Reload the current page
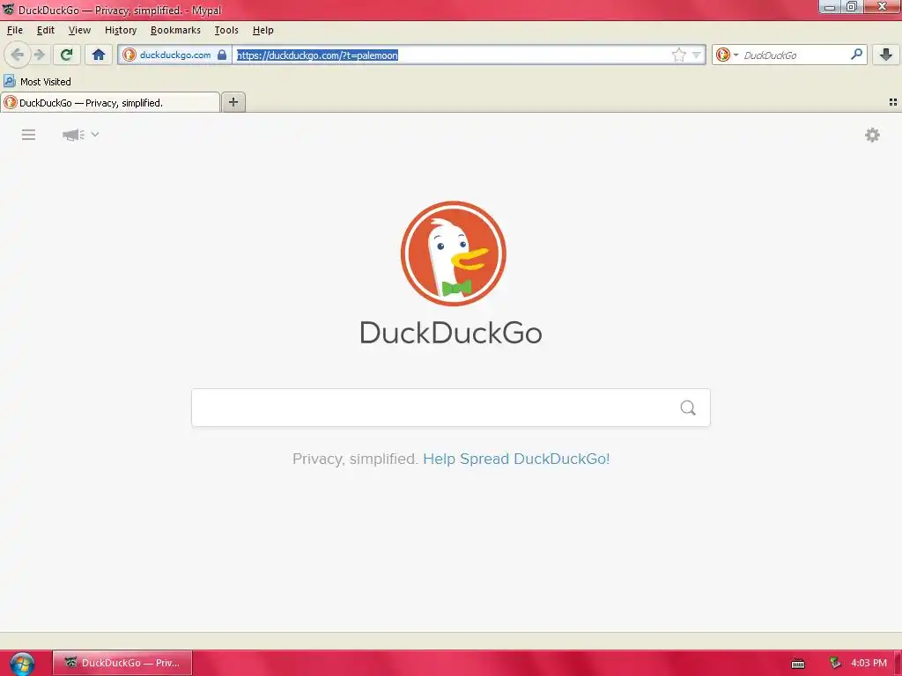Screen dimensions: 902x676 [x=66, y=55]
